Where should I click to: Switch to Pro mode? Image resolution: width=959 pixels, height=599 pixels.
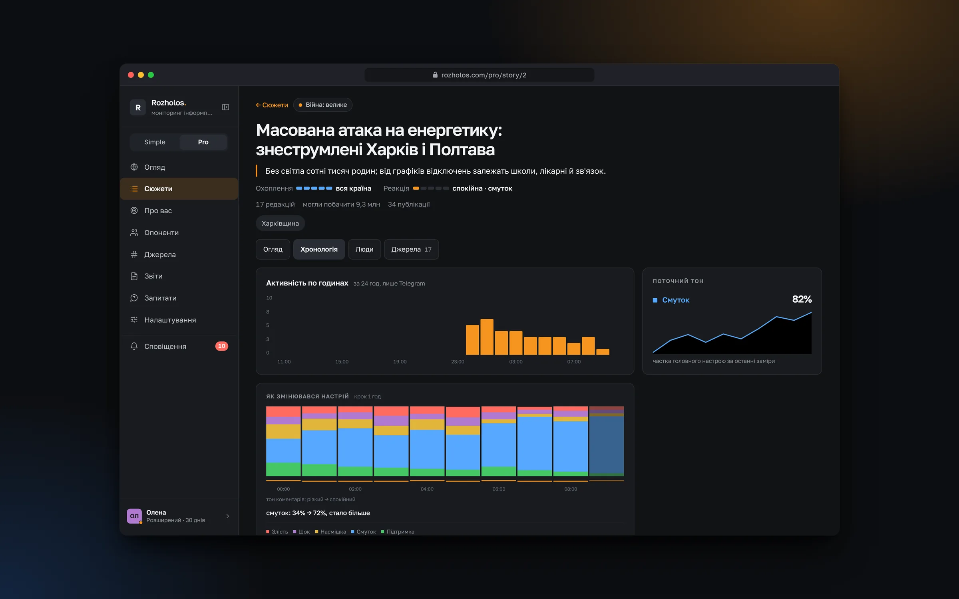tap(203, 142)
